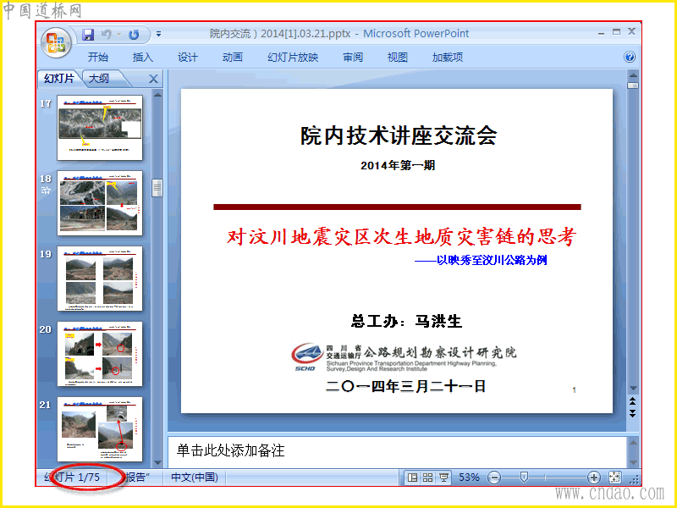Screen dimensions: 677x508
Task: Select slide 19 thumbnail
Action: (100, 279)
